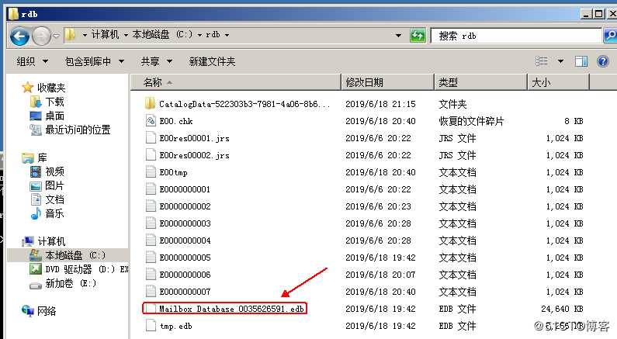Click 计算机 in the address bar

(x=105, y=35)
